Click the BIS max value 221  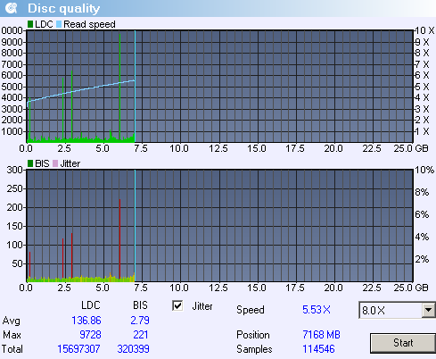[x=141, y=335]
